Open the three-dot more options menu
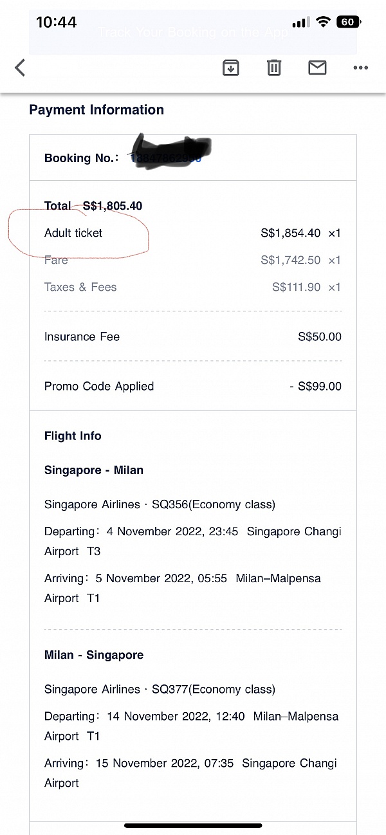The width and height of the screenshot is (386, 835). (360, 68)
